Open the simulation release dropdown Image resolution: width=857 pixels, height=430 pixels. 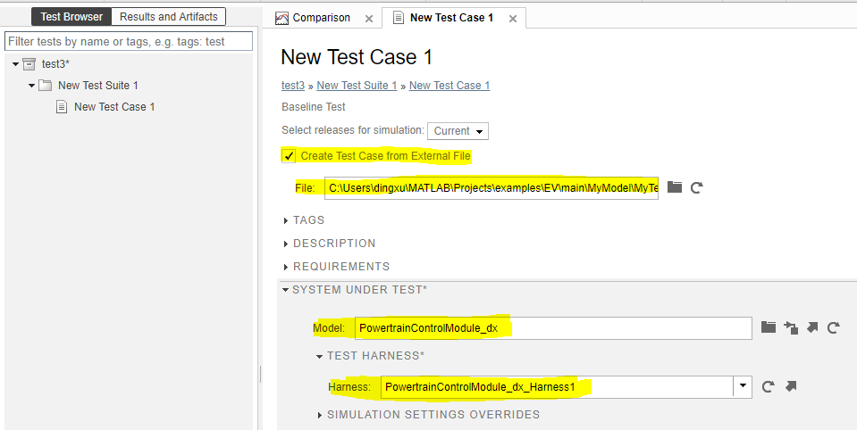pos(458,131)
